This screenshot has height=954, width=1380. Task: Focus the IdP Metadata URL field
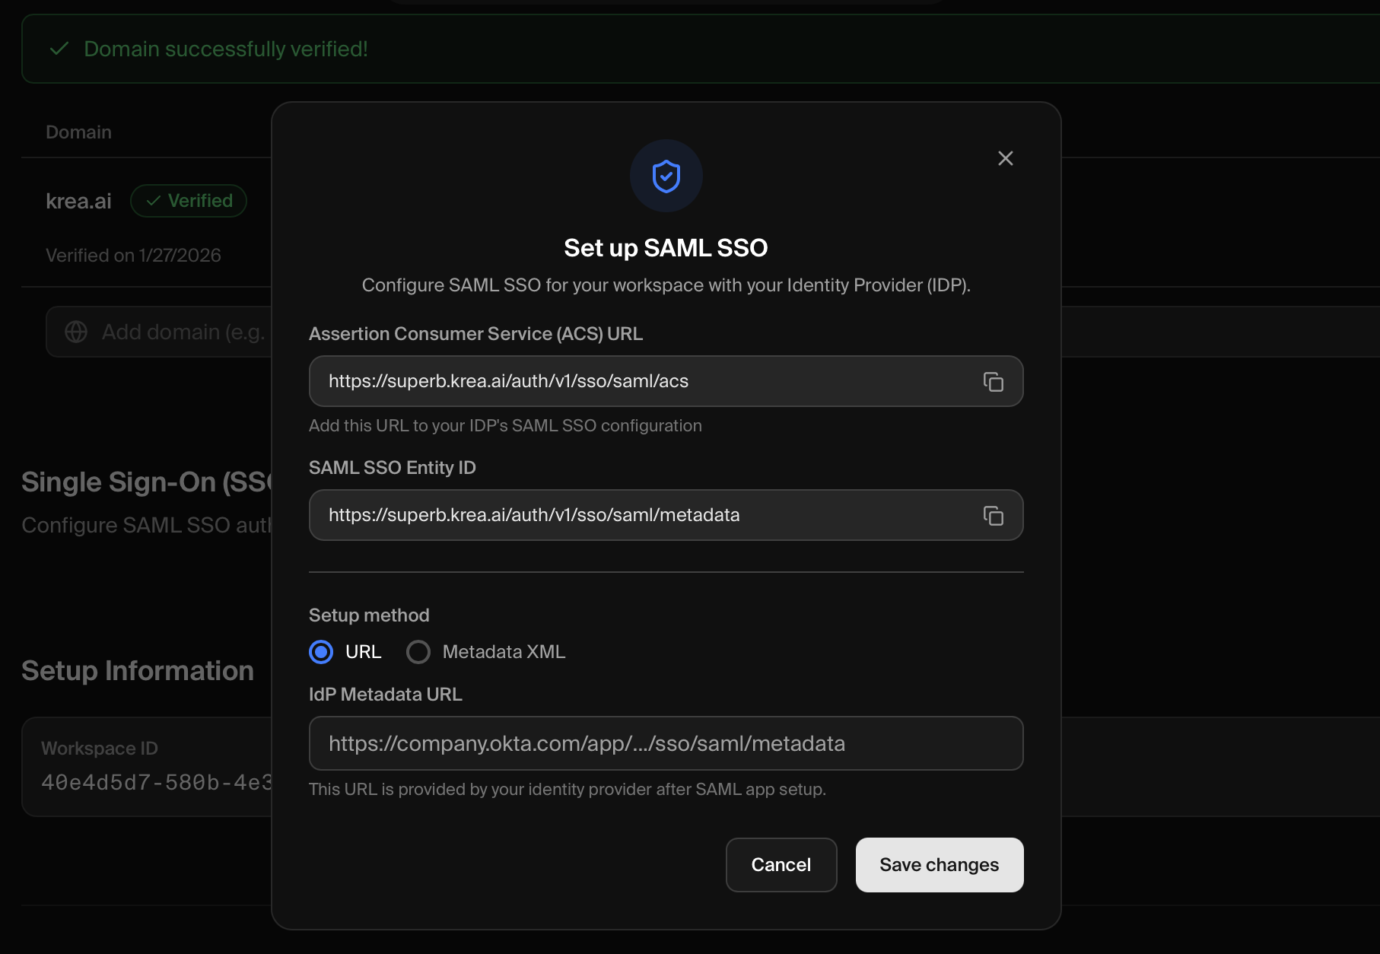click(x=666, y=743)
